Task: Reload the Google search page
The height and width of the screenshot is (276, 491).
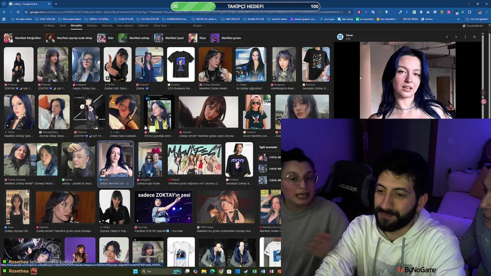Action: [19, 12]
